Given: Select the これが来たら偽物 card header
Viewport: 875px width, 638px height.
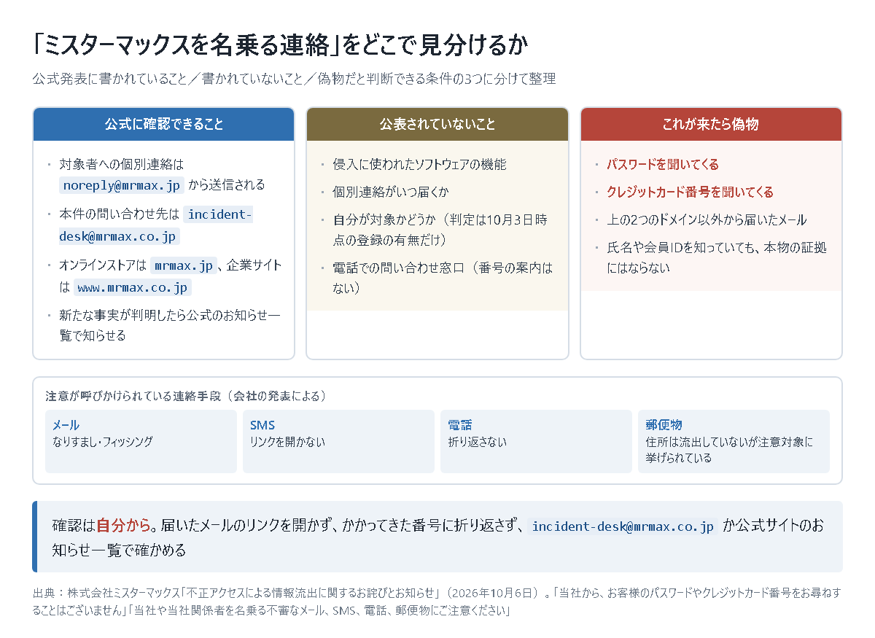Looking at the screenshot, I should [x=711, y=124].
